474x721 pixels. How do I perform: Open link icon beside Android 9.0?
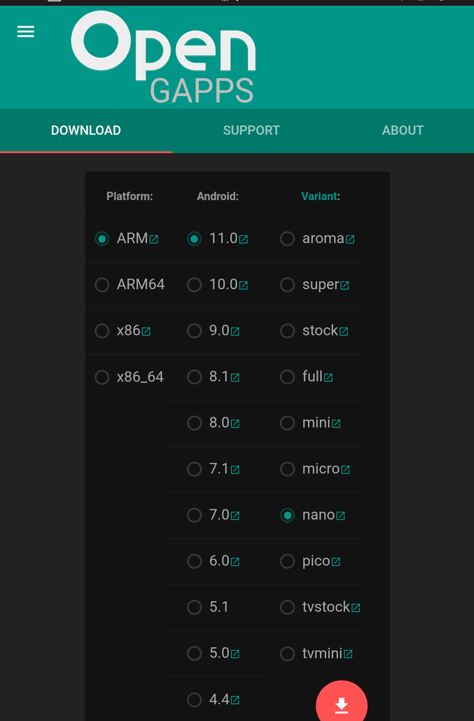point(235,332)
